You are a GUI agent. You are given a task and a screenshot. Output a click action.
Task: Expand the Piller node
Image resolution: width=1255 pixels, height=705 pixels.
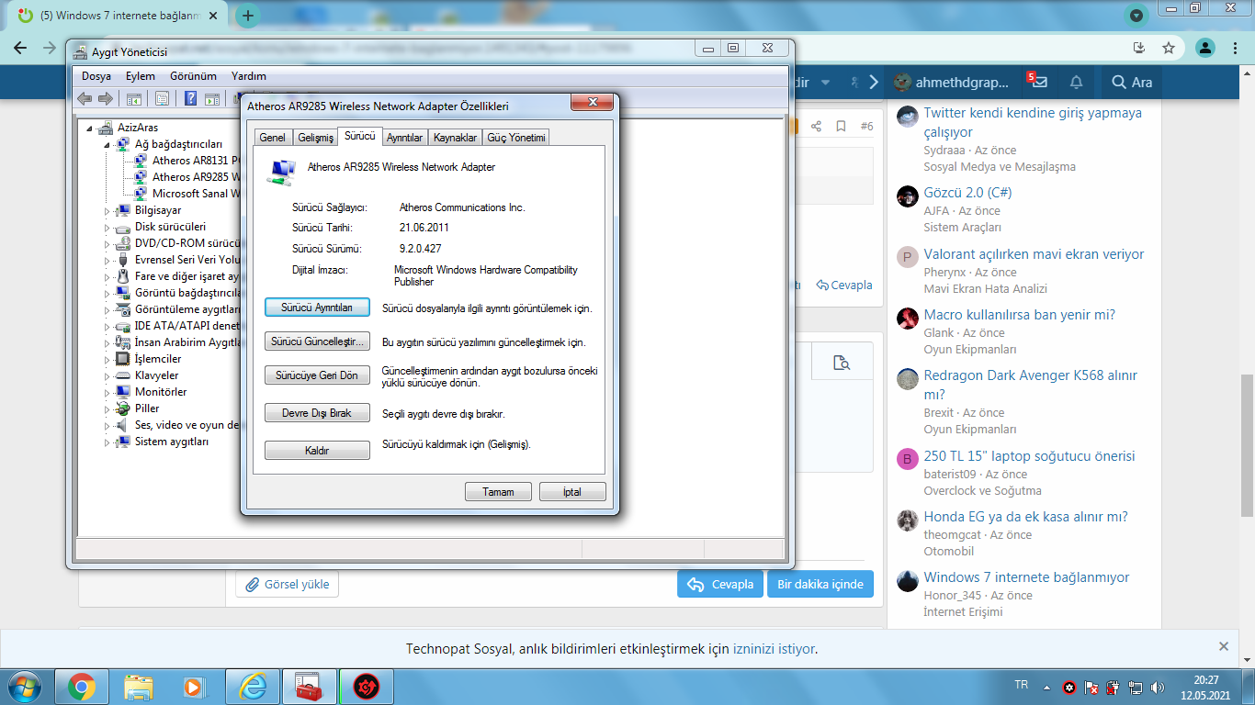[107, 409]
